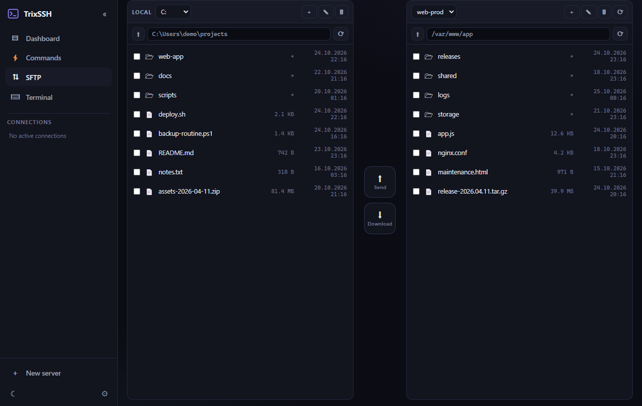The width and height of the screenshot is (642, 406).
Task: Open the remote storage folder
Action: click(x=448, y=114)
